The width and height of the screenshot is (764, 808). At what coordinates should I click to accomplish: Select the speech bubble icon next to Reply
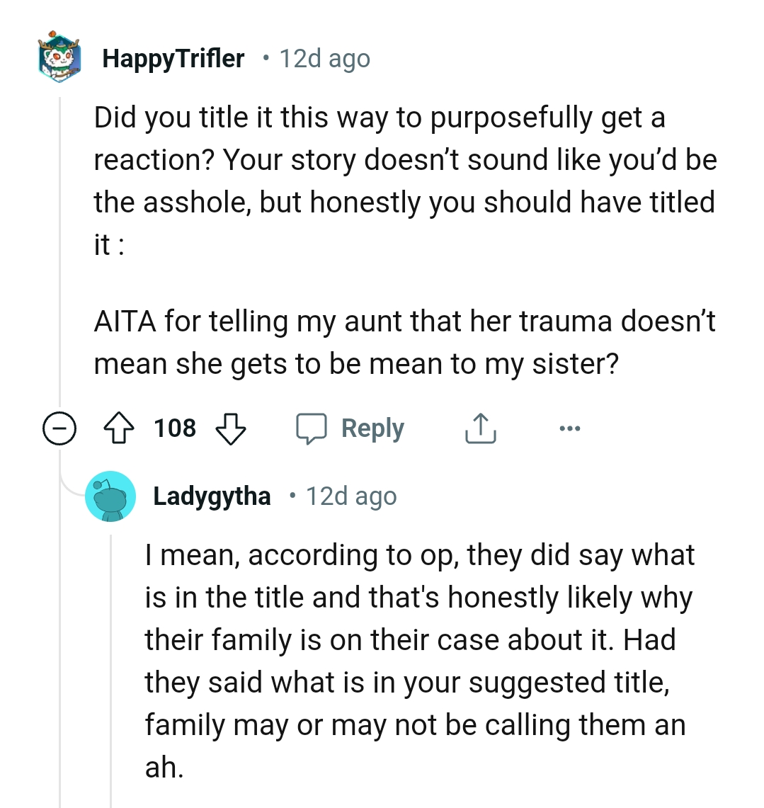pos(314,427)
